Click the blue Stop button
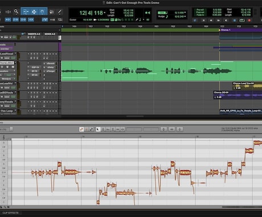This screenshot has width=262, height=217. (235, 20)
